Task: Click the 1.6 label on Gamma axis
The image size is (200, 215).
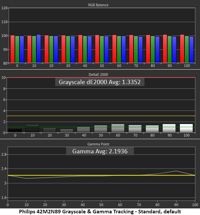Action: coord(4,198)
